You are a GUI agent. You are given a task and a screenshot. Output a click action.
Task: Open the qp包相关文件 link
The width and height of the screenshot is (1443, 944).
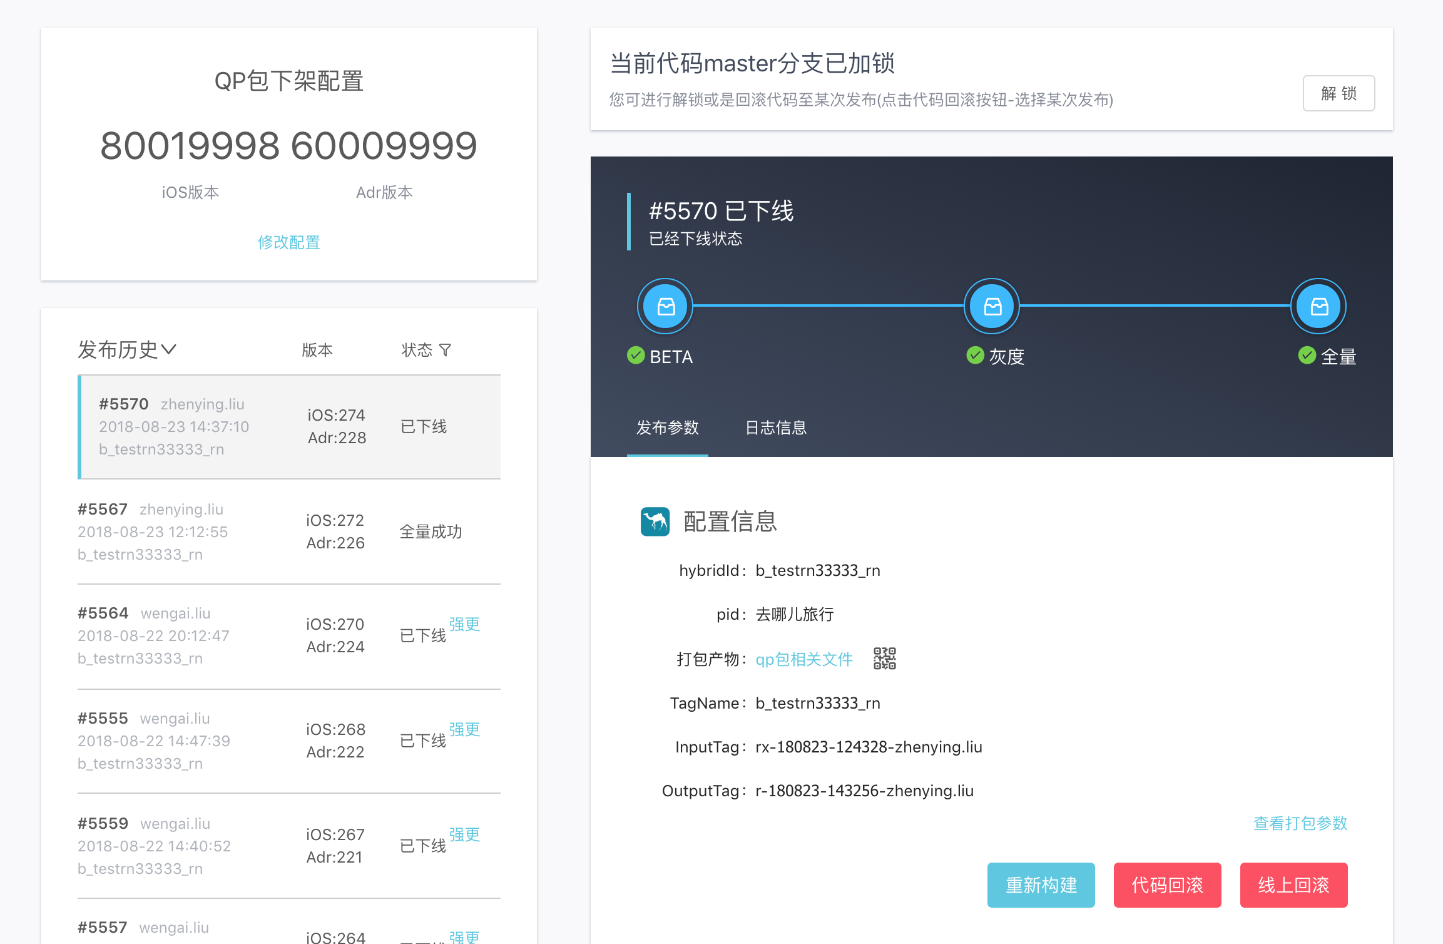point(804,659)
